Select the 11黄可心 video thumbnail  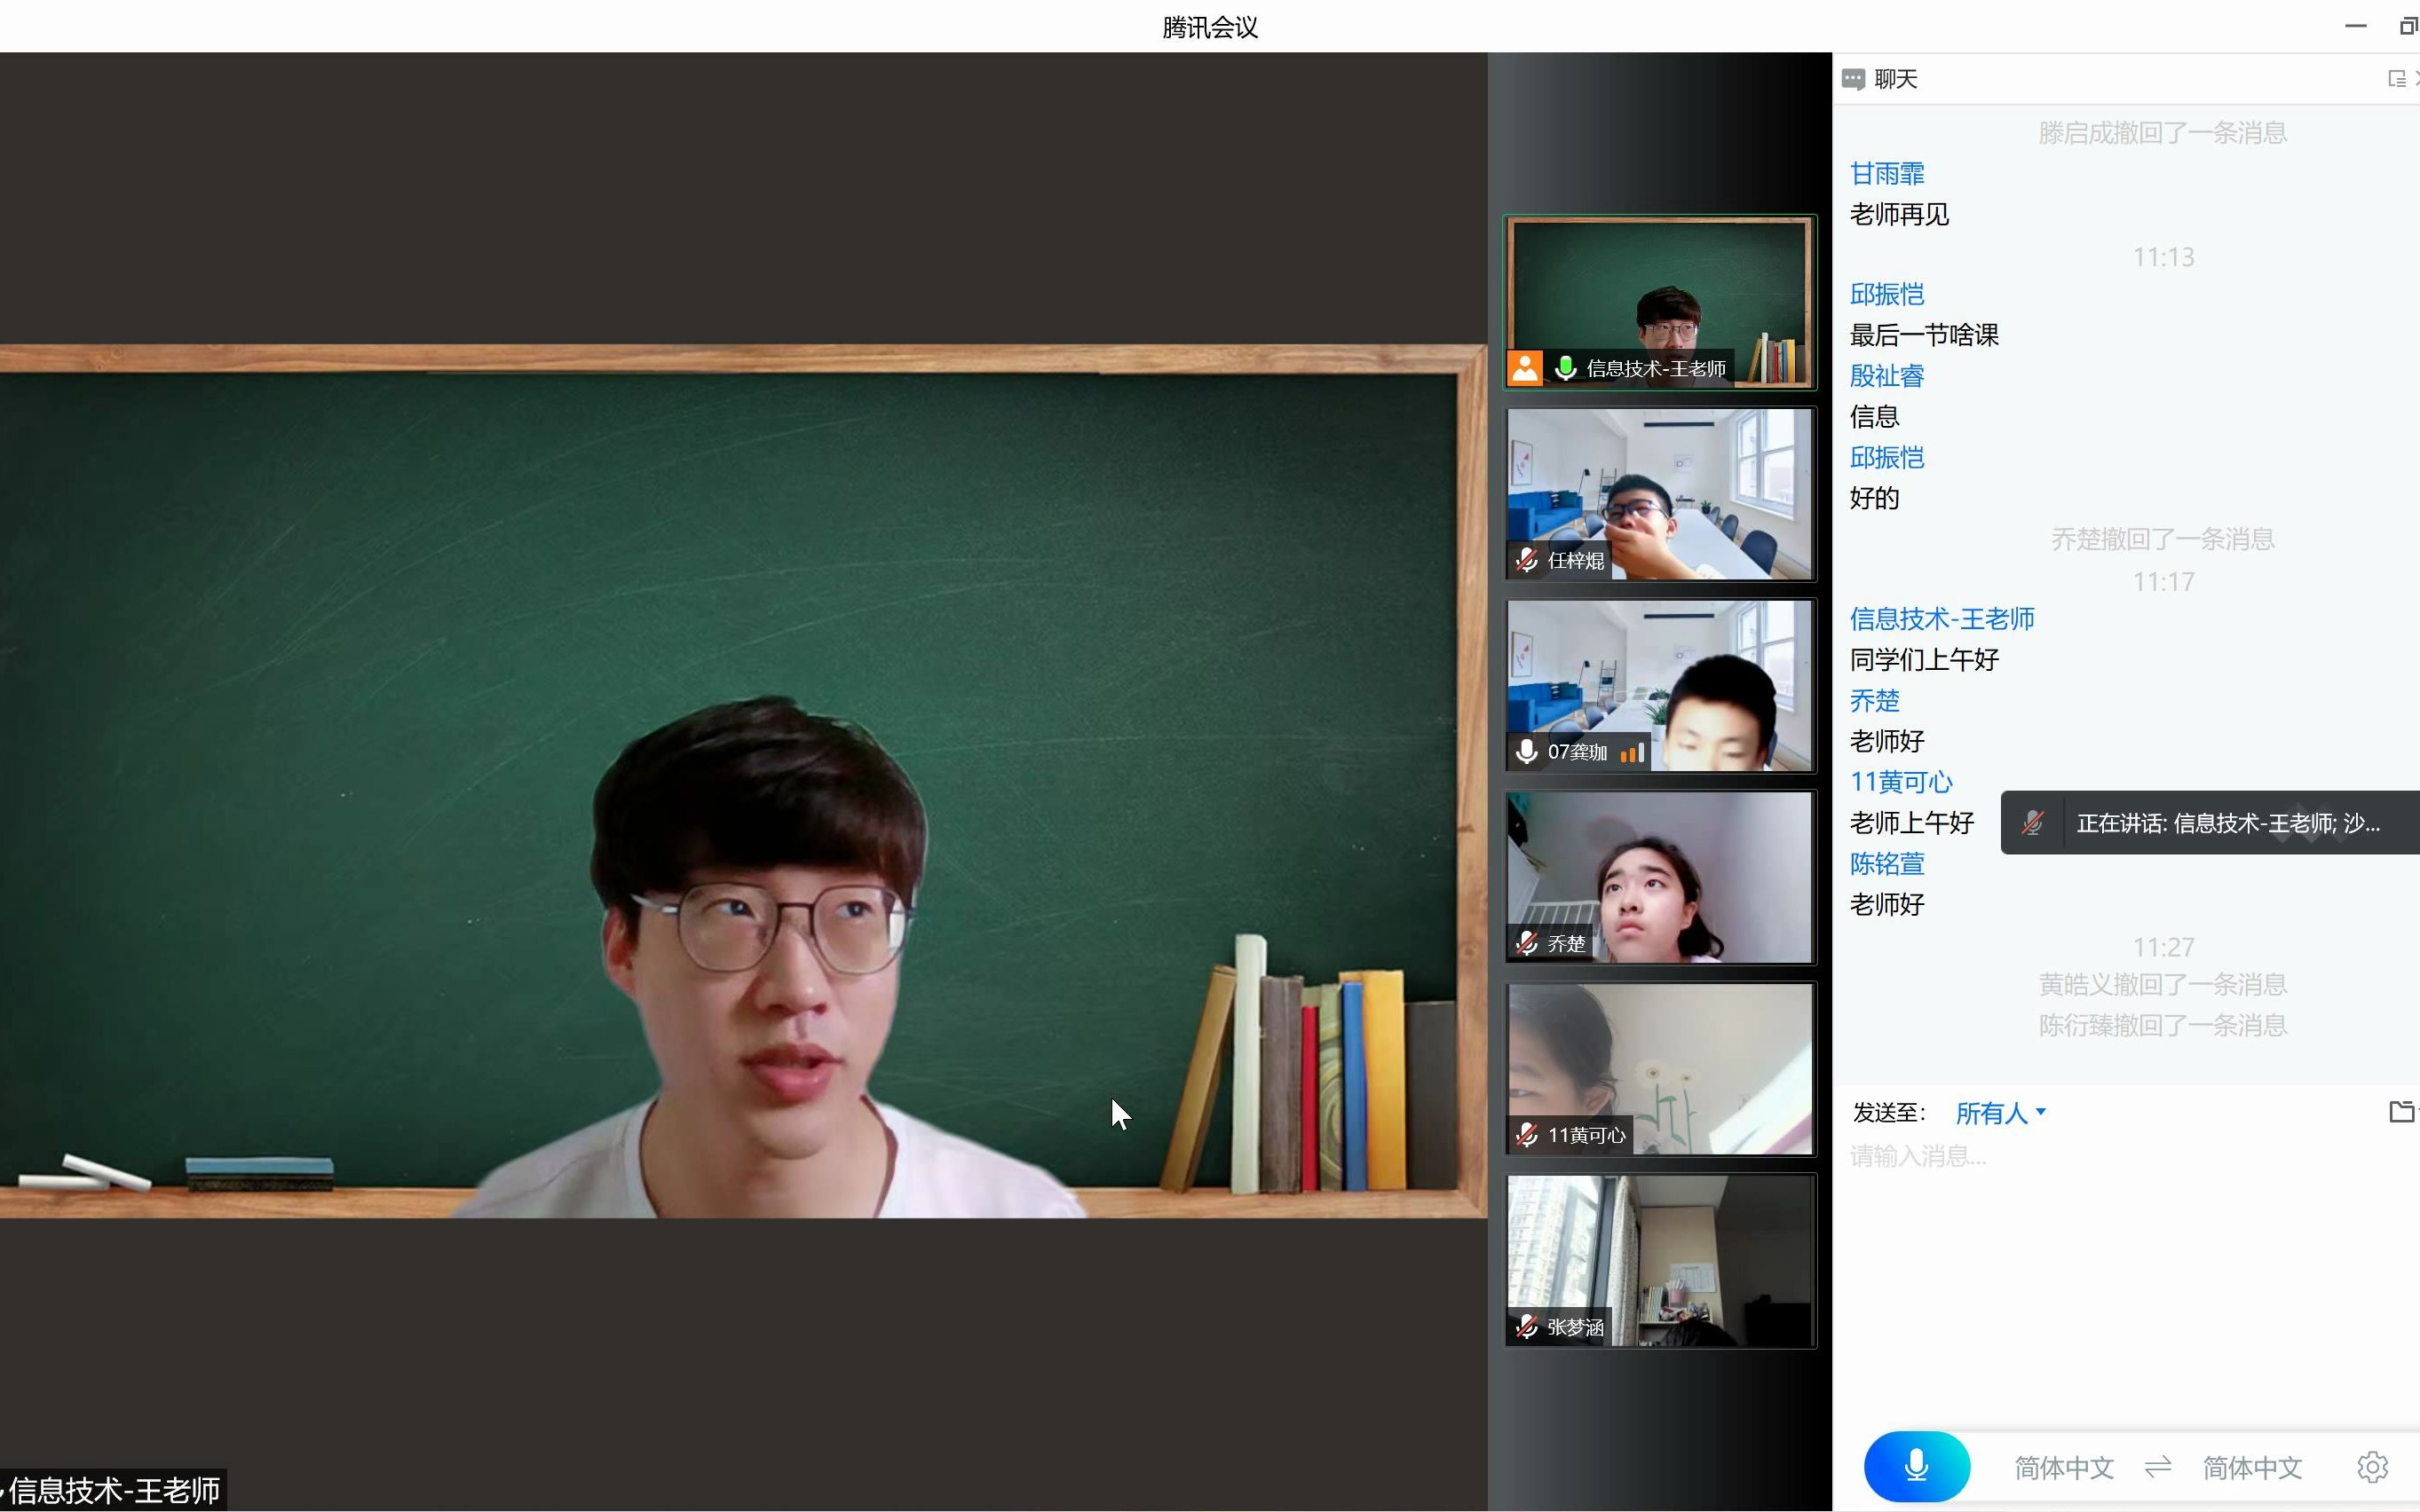tap(1660, 1069)
